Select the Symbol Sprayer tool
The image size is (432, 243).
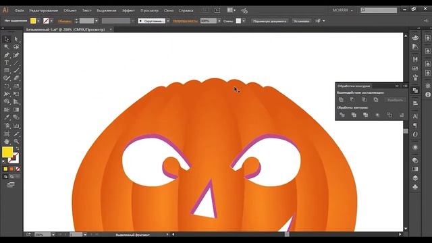click(x=7, y=126)
